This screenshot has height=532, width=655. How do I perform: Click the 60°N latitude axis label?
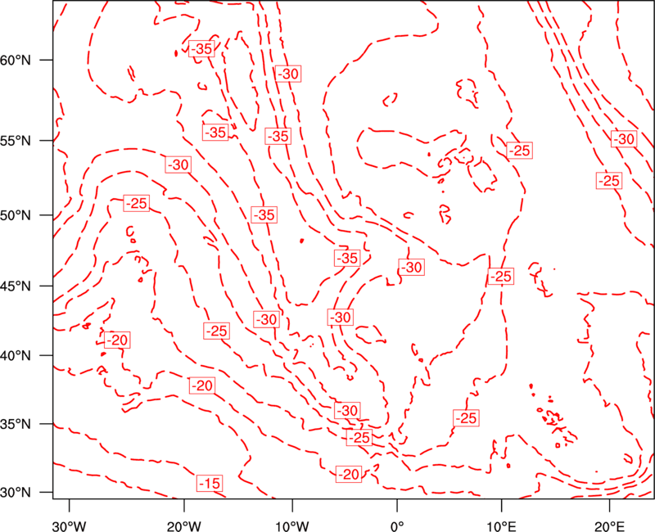[x=16, y=60]
